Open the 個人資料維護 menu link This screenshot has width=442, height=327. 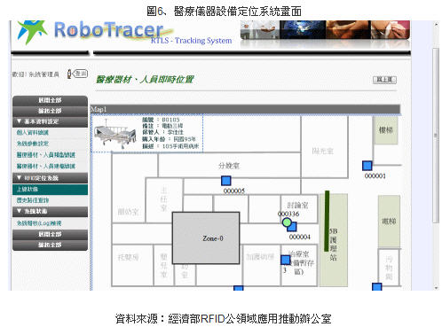tap(33, 133)
